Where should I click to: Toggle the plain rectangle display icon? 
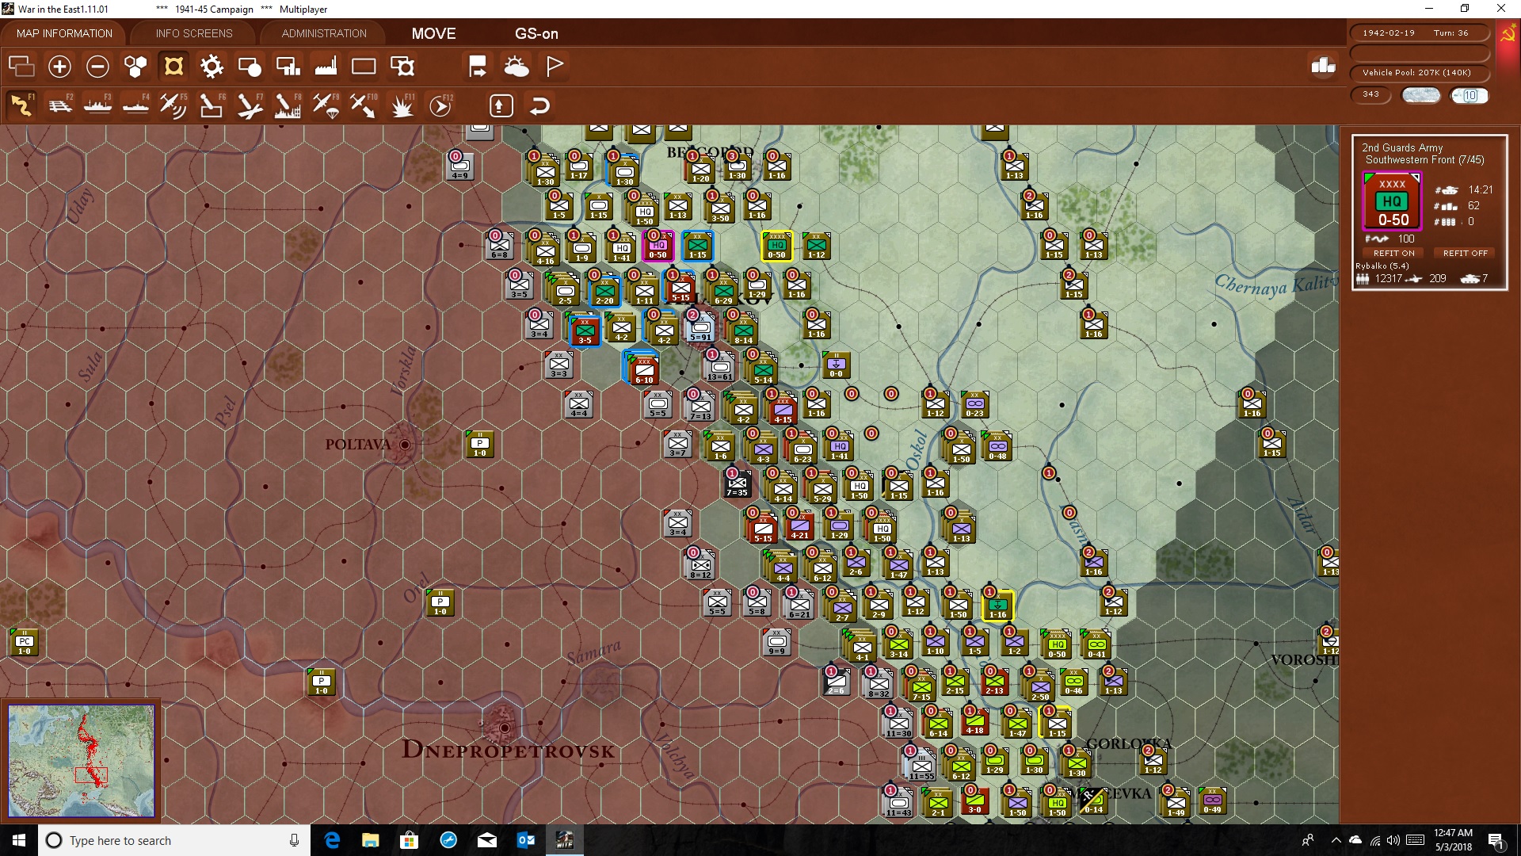tap(364, 67)
